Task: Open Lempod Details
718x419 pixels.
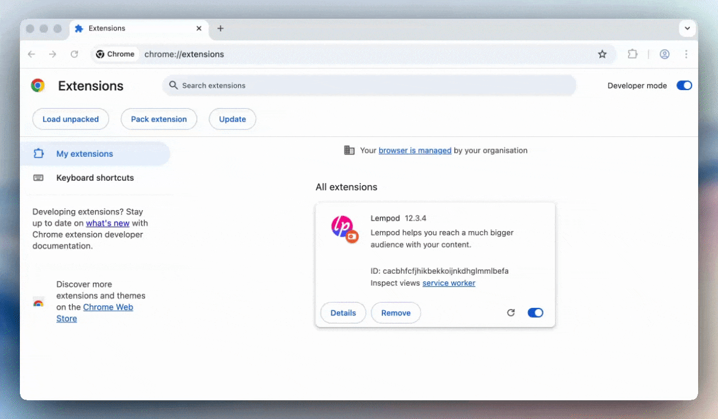Action: pyautogui.click(x=343, y=312)
